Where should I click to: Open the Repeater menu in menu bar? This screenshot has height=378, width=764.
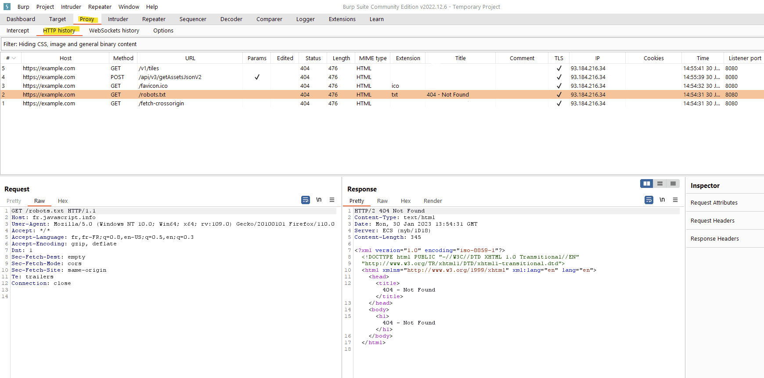[100, 7]
